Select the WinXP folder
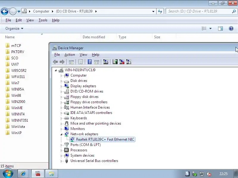 click(x=14, y=133)
